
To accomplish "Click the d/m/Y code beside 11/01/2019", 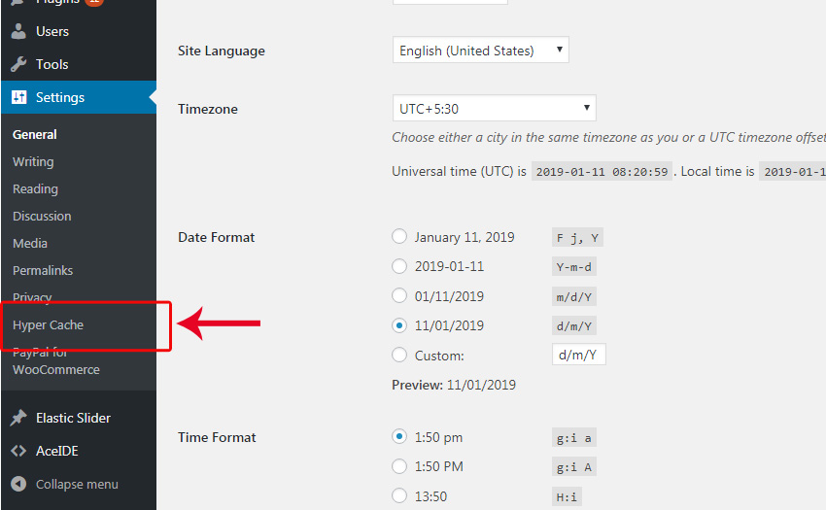I will coord(574,326).
